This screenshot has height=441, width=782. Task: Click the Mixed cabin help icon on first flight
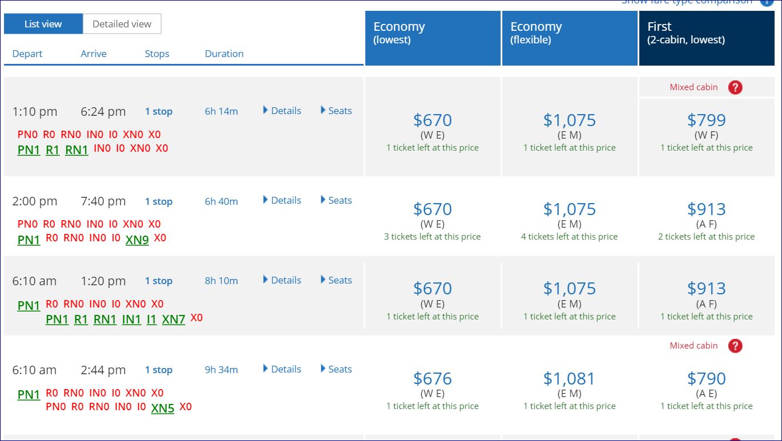tap(735, 87)
